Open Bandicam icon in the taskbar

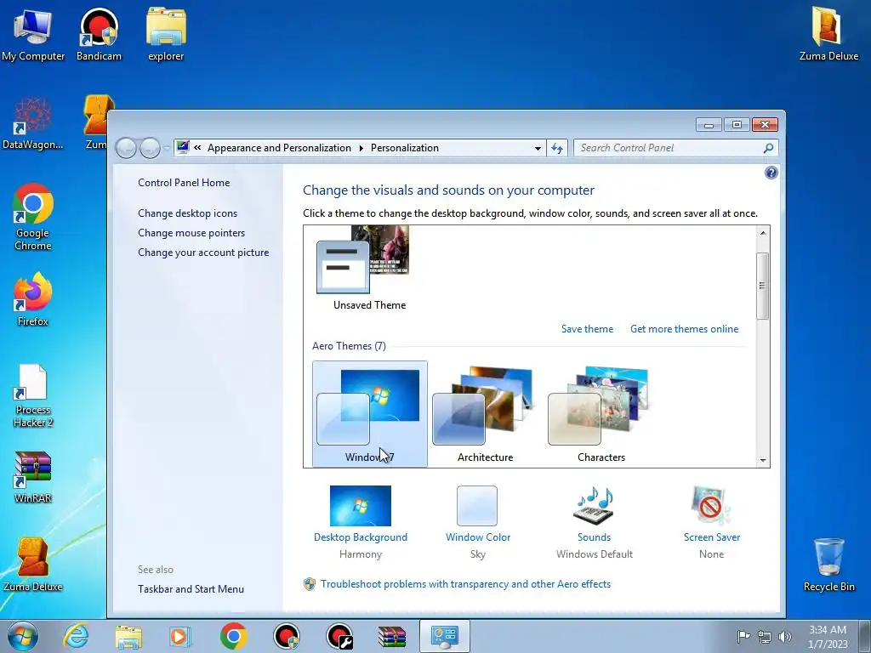point(287,636)
